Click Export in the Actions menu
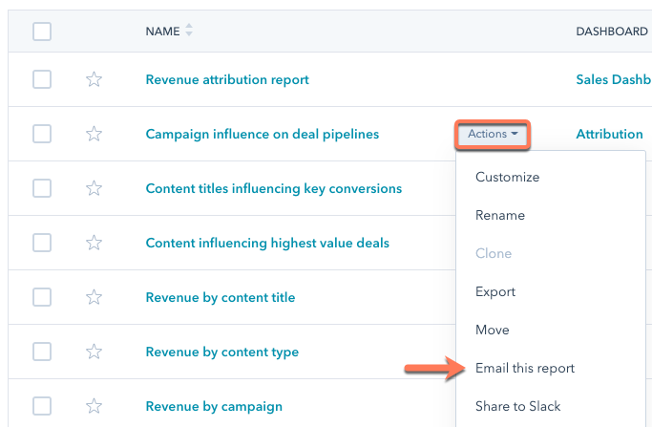This screenshot has width=652, height=427. [x=494, y=291]
